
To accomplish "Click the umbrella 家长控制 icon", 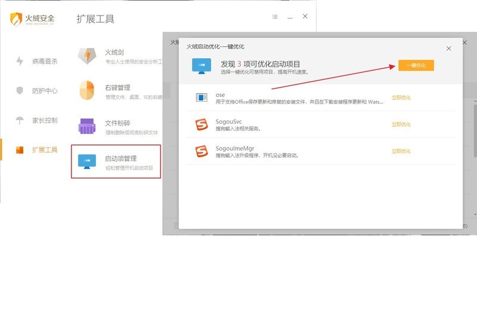I will point(20,120).
